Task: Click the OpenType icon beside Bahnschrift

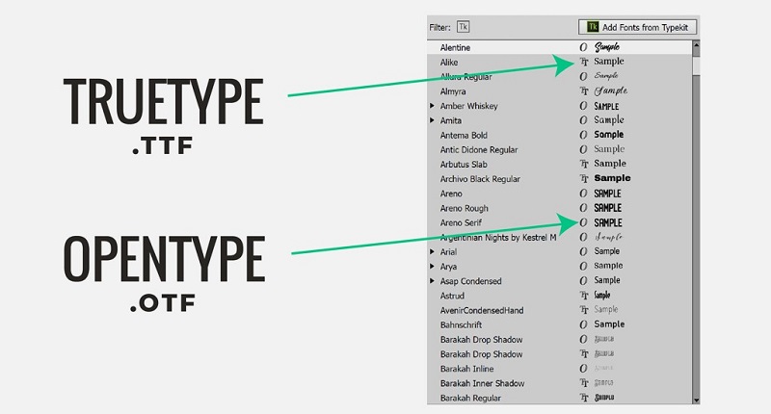Action: click(x=583, y=324)
